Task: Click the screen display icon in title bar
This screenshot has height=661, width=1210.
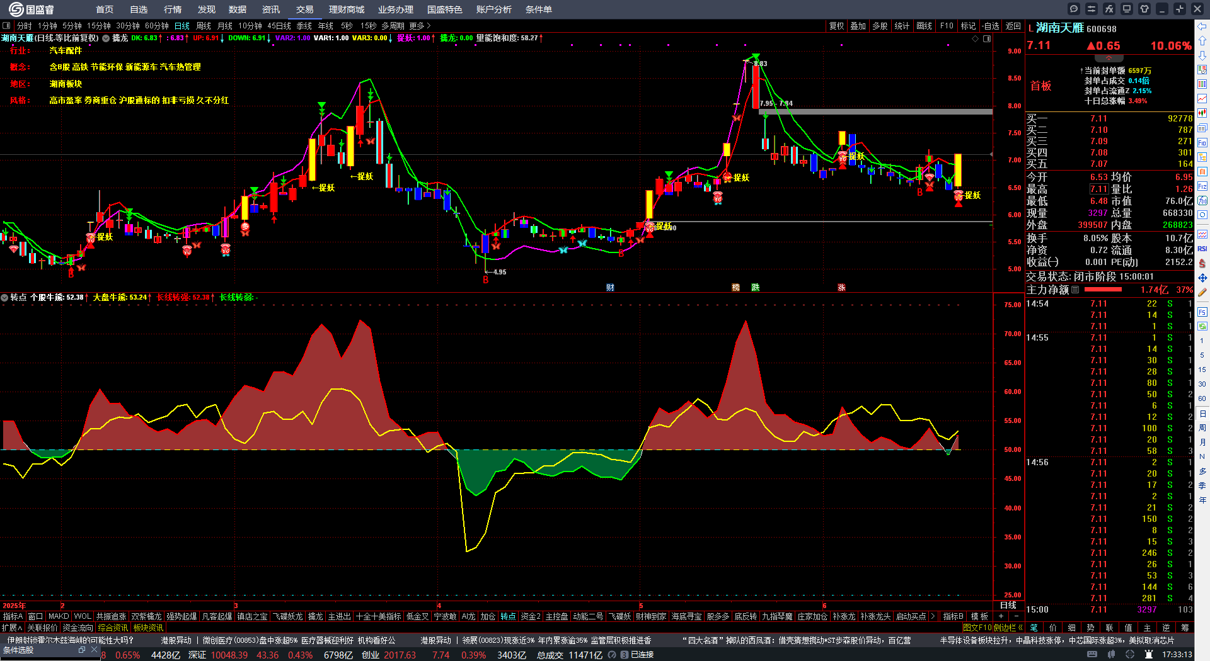Action: click(x=1127, y=9)
